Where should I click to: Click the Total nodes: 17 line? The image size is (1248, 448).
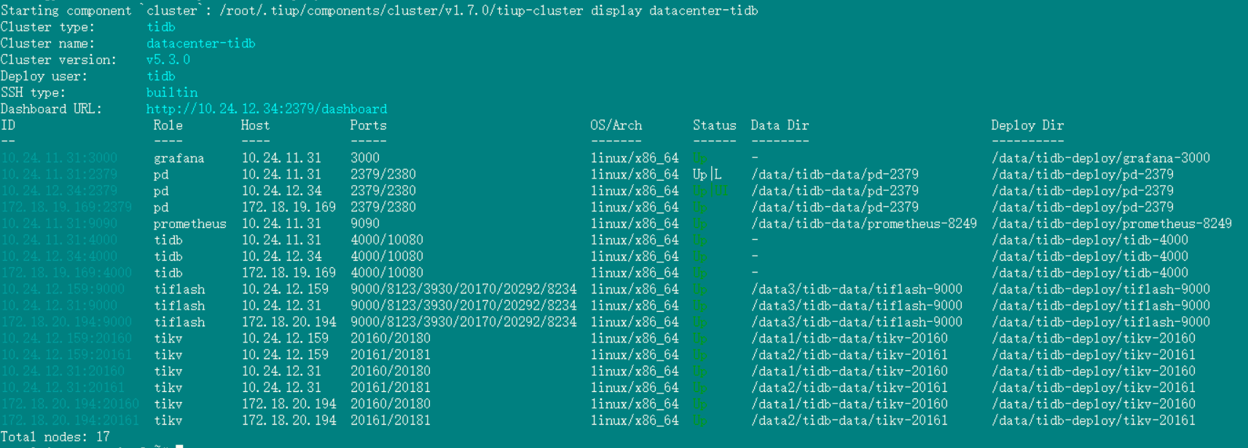coord(55,437)
